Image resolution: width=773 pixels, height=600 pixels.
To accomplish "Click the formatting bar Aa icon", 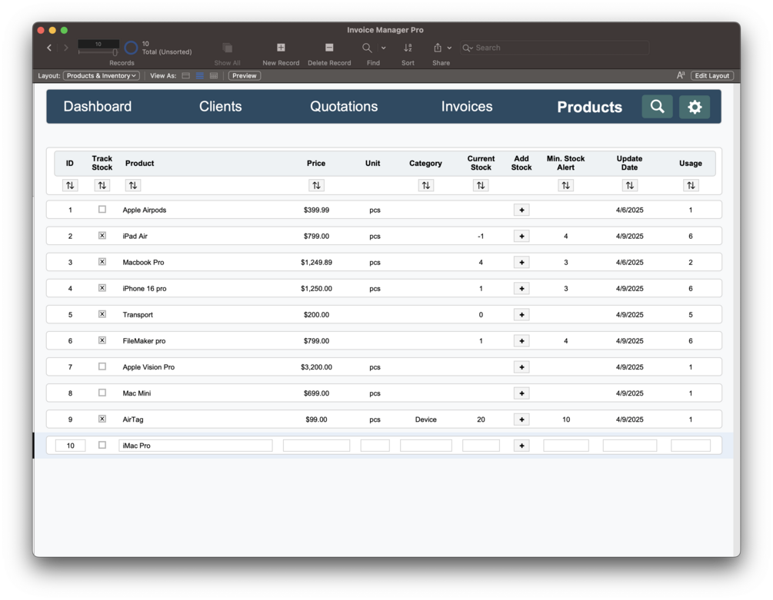I will [x=681, y=75].
